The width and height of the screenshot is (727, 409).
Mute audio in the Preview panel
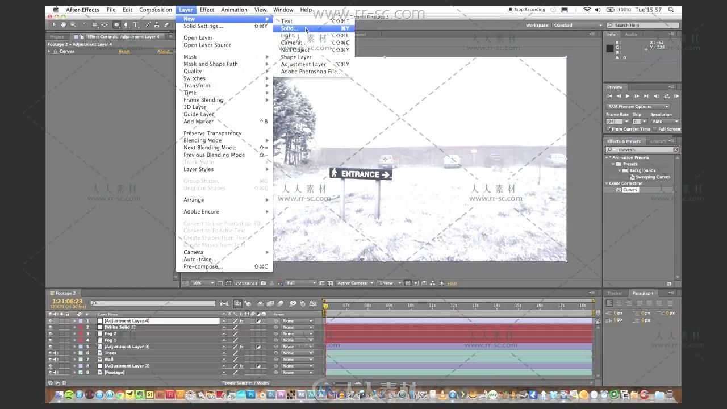(657, 96)
